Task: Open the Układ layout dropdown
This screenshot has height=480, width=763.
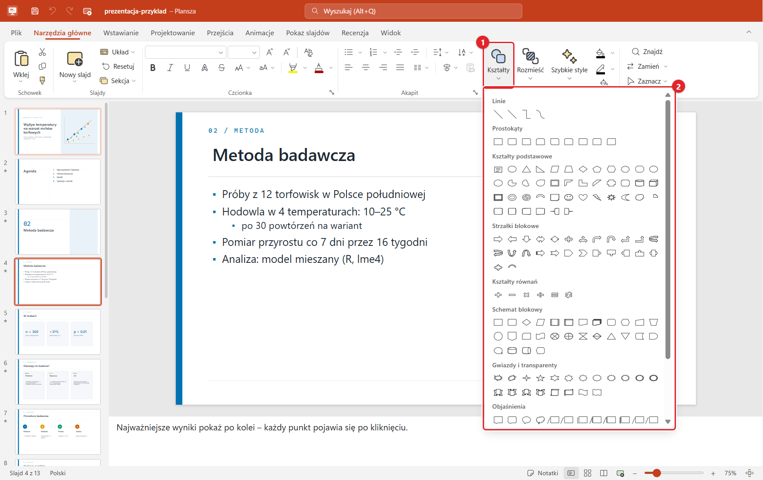Action: click(118, 52)
